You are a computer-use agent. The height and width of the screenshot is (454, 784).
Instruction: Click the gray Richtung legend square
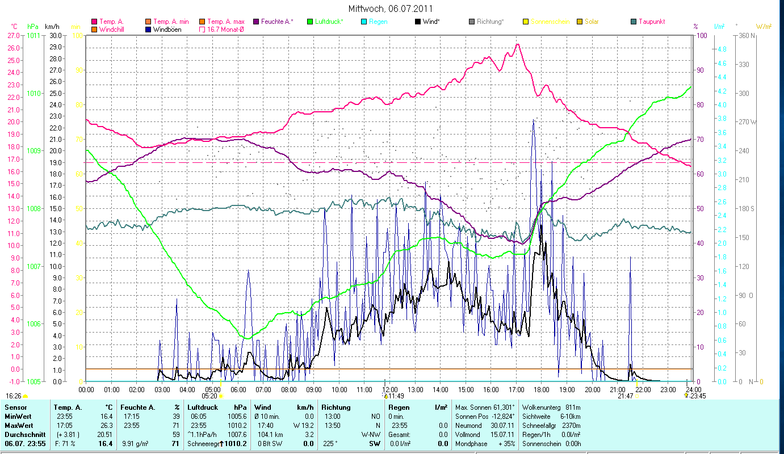[x=471, y=22]
